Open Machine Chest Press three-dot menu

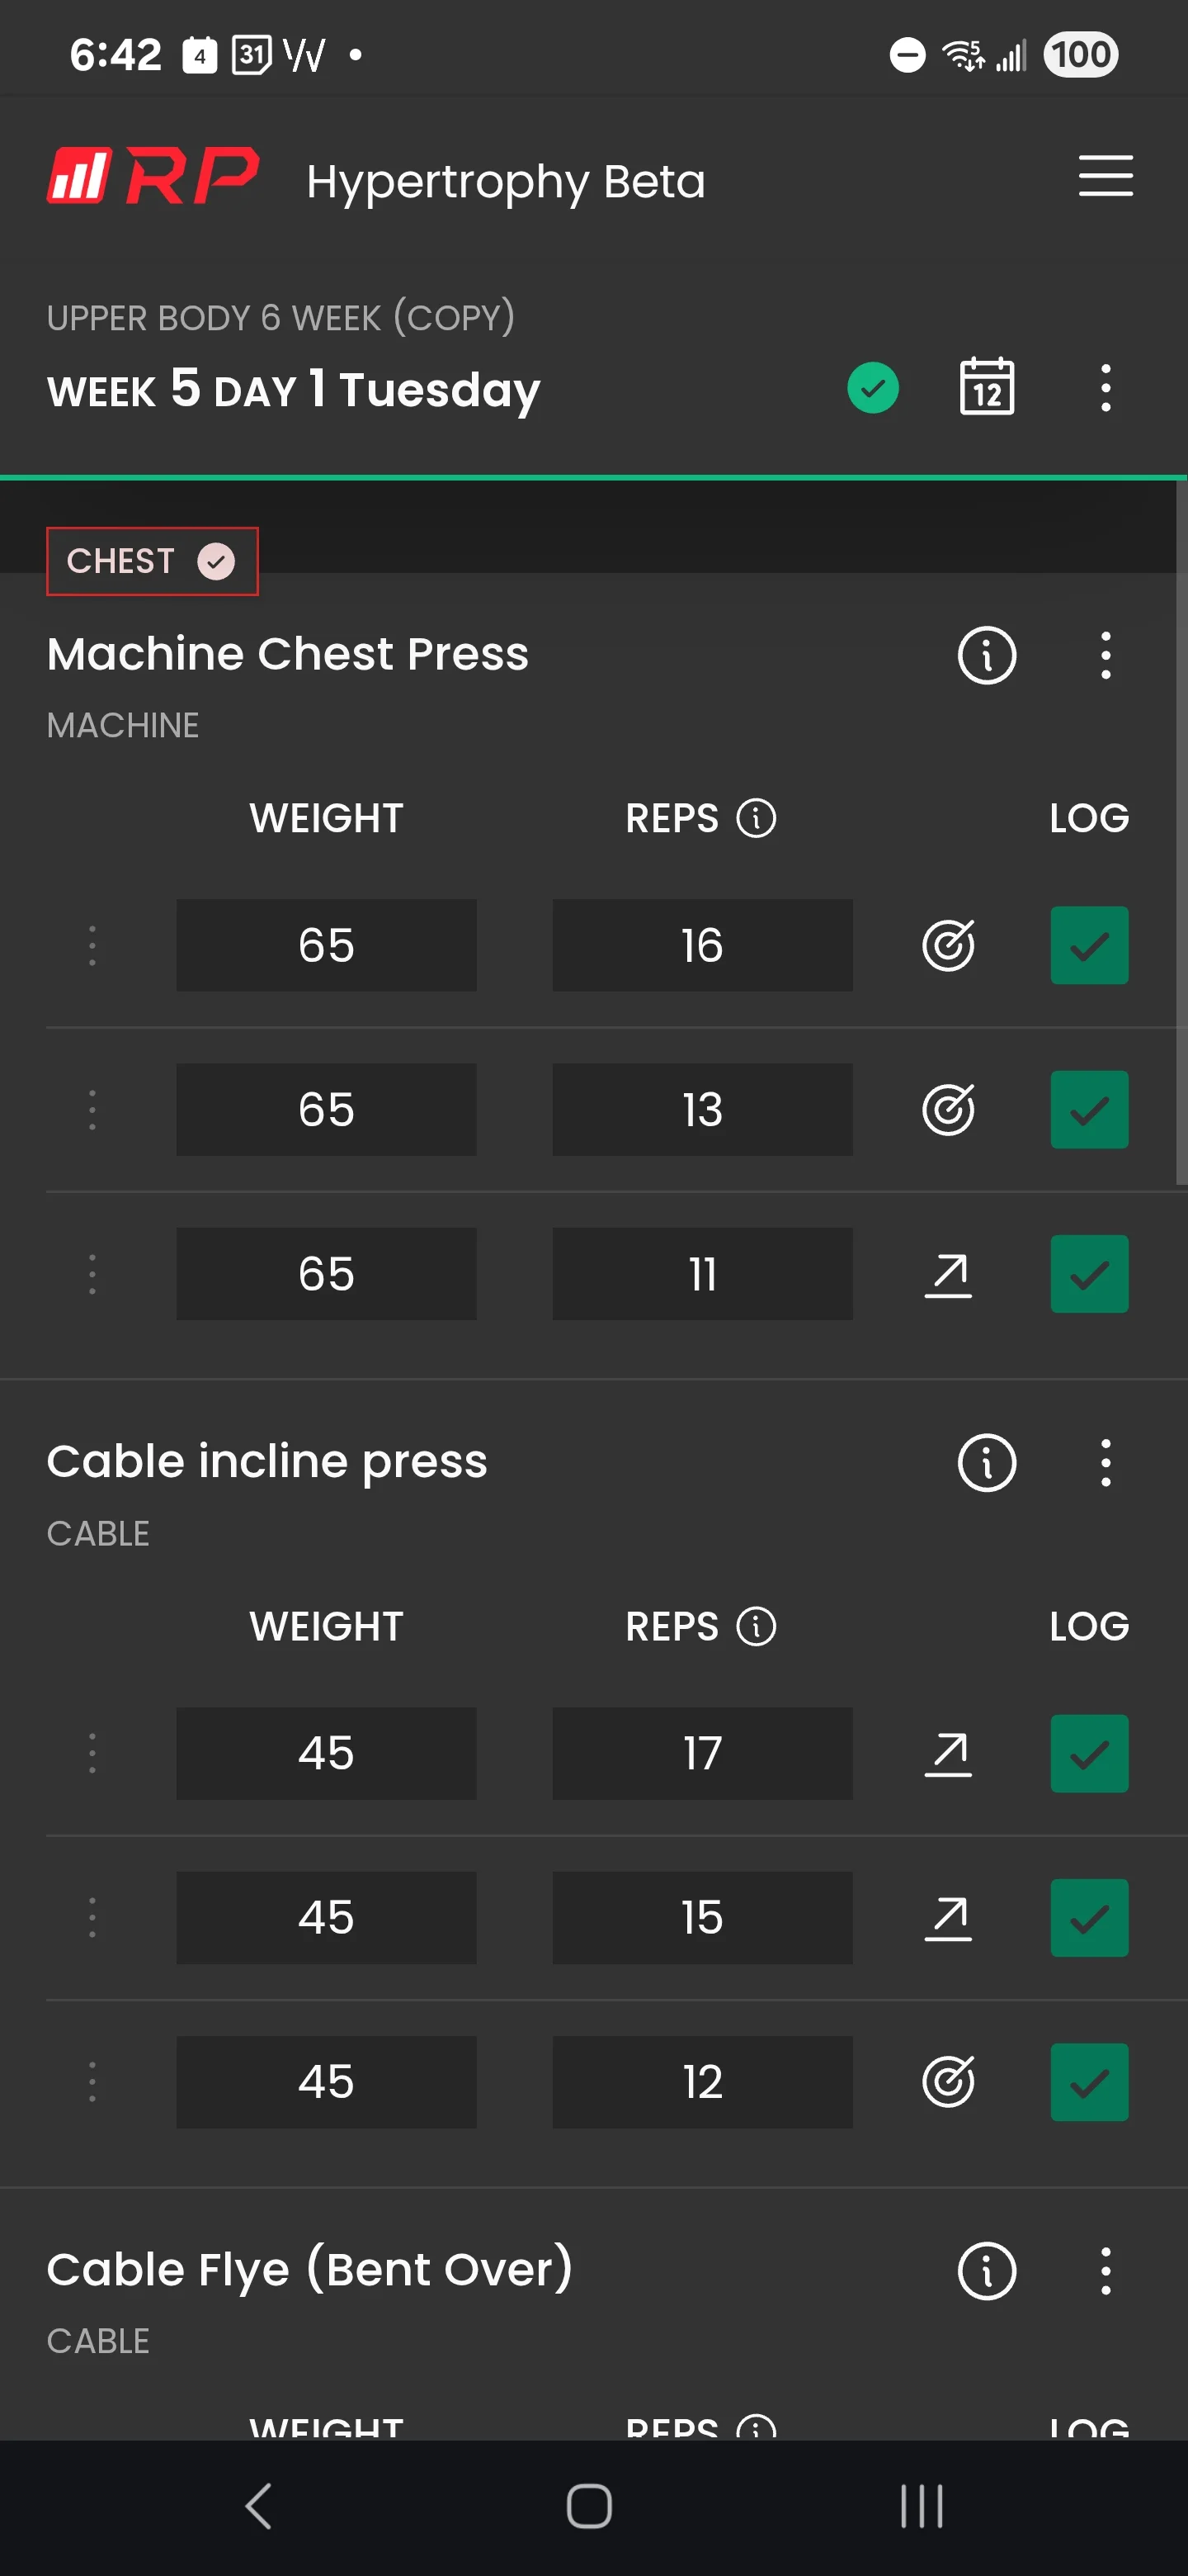1105,655
